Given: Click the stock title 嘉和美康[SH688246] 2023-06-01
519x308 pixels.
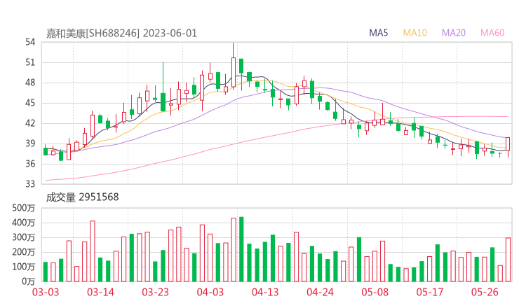Looking at the screenshot, I should click(x=121, y=34).
